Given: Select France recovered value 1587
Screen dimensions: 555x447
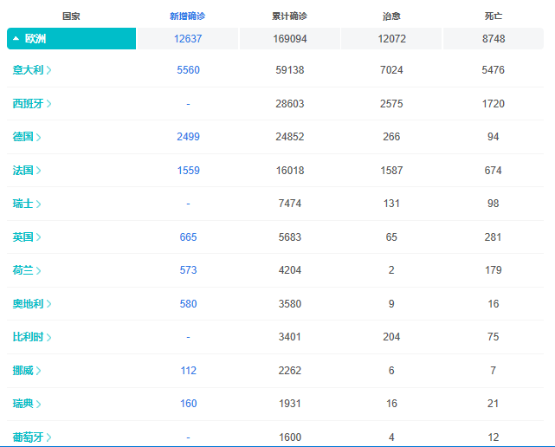Looking at the screenshot, I should pos(391,171).
